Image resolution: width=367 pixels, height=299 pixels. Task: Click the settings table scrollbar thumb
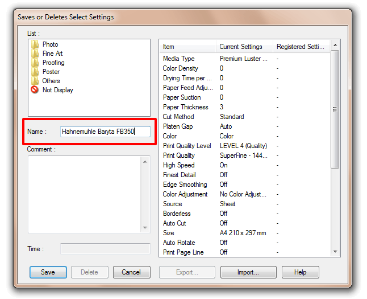(335, 109)
